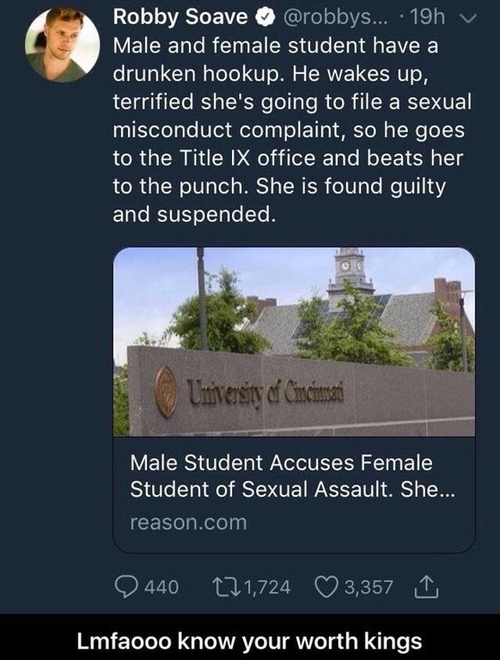Click the Lmfaooo know your worth caption

(x=249, y=641)
